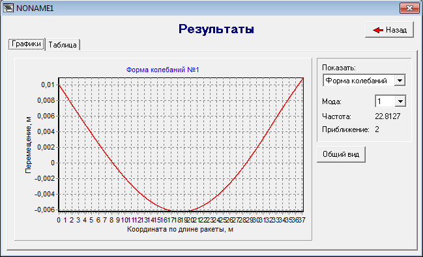Expand the Мода dropdown arrow
Screen dimensions: 423x257
(x=400, y=101)
